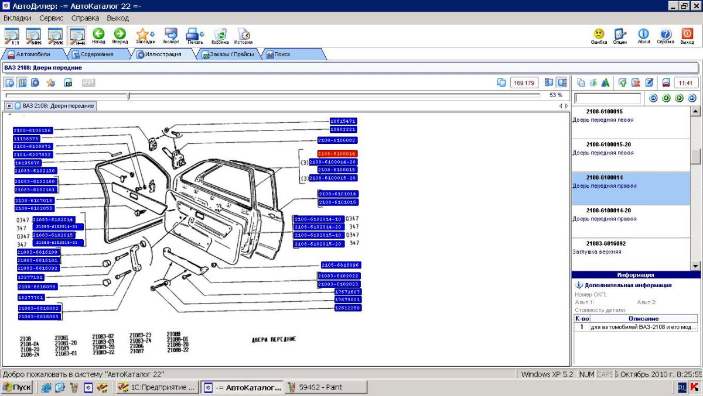Open the Справка menu in the menu bar
The height and width of the screenshot is (396, 703).
[x=86, y=18]
